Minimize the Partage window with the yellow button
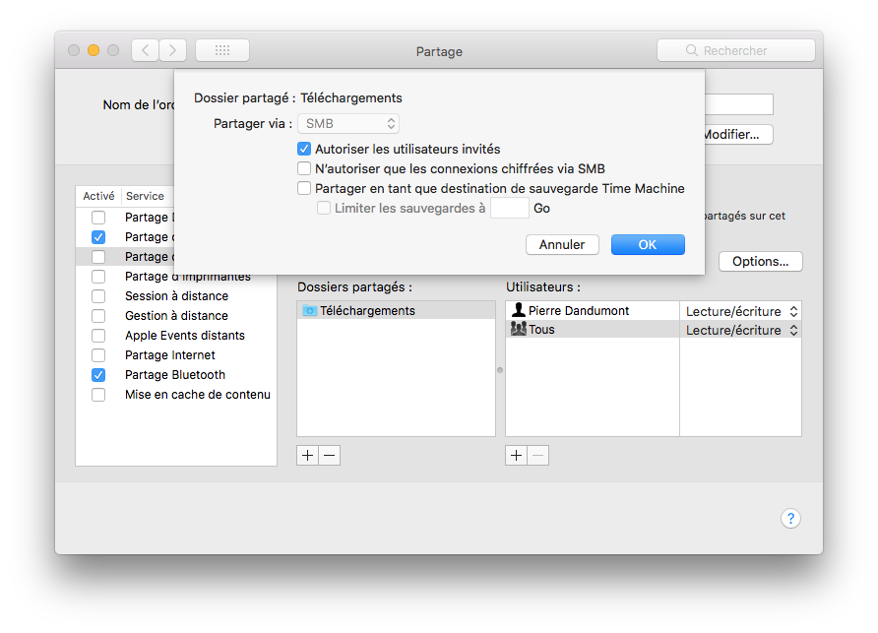 94,50
